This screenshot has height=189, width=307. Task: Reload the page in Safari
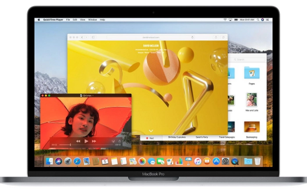pos(193,37)
